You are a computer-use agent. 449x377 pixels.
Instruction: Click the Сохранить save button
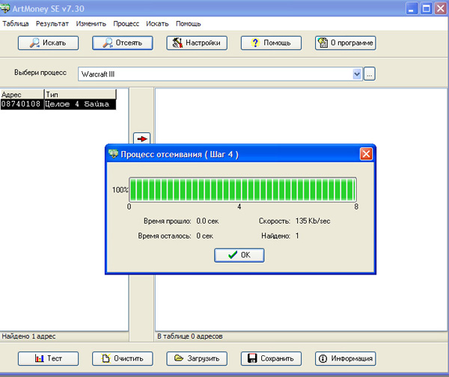pyautogui.click(x=271, y=358)
